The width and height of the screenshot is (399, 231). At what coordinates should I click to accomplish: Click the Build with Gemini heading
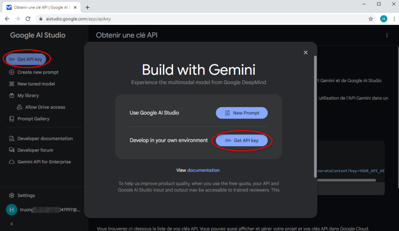click(199, 70)
